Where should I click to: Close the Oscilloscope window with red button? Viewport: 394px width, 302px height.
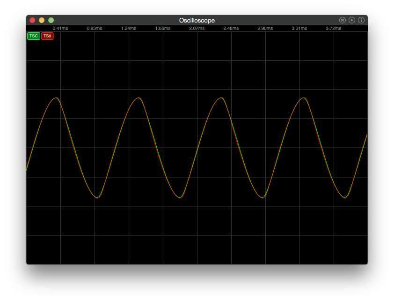click(x=32, y=20)
